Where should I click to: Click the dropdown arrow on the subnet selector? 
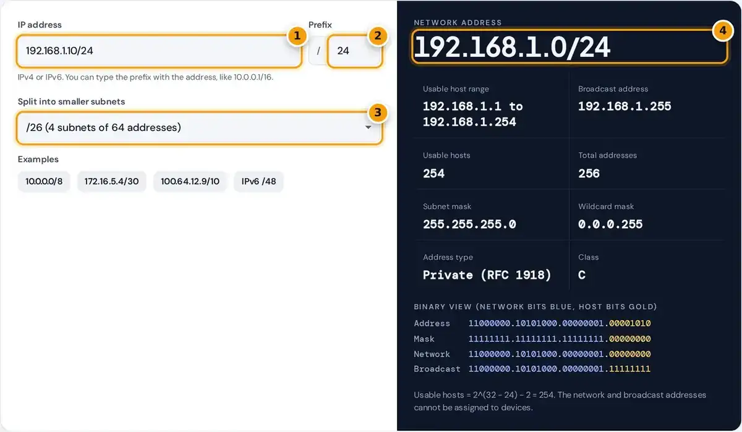coord(368,128)
